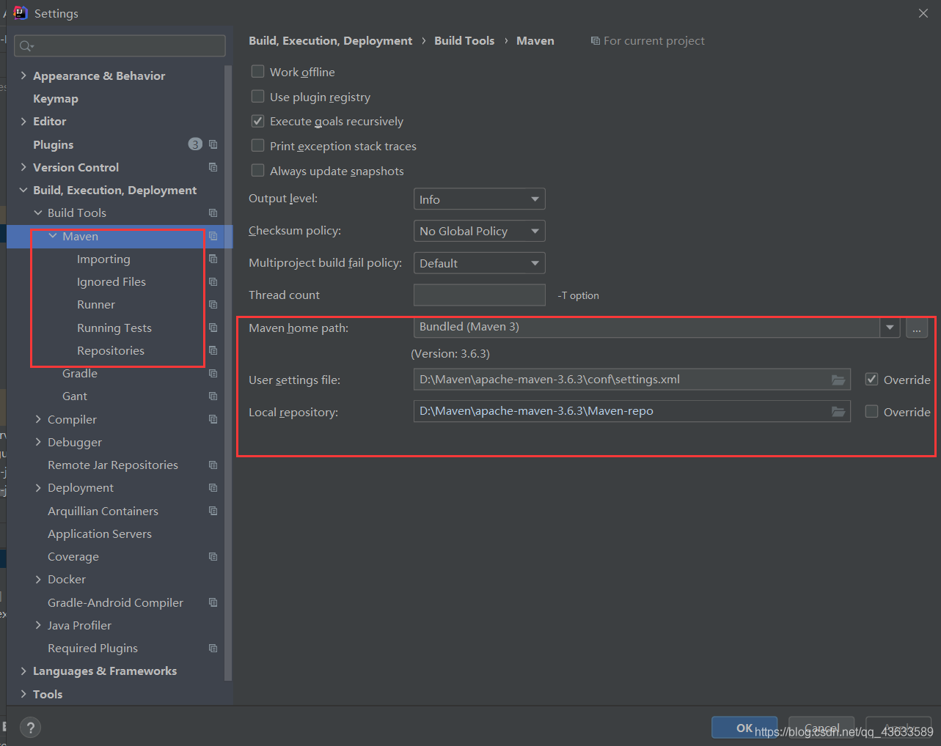Open help via the question mark icon
The image size is (941, 746).
[x=30, y=728]
